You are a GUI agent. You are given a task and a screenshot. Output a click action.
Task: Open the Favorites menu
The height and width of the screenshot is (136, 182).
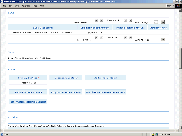pyautogui.click(x=26, y=6)
